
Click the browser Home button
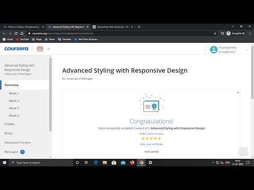coord(22,33)
